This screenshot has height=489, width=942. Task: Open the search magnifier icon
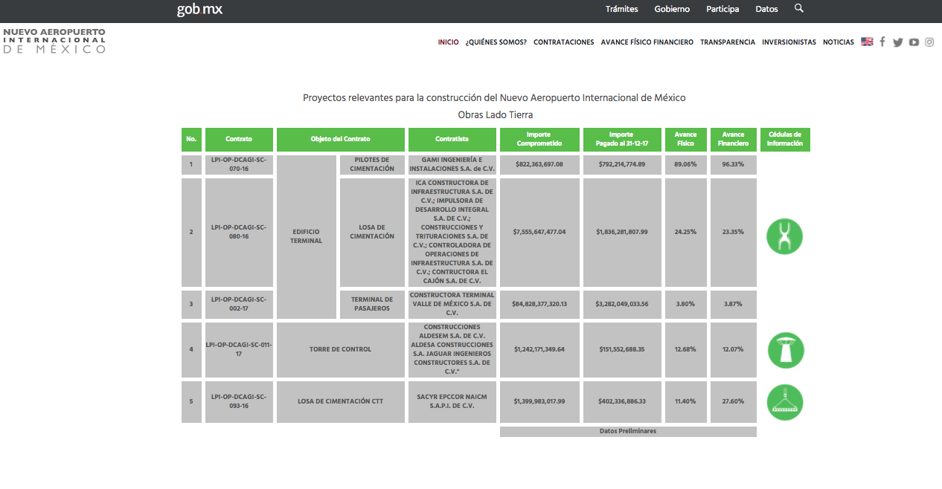coord(799,9)
